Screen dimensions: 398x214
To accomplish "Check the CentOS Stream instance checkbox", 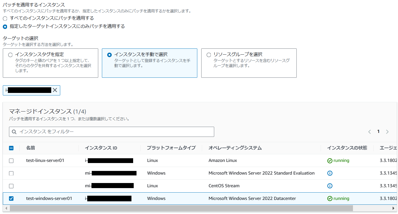I will (11, 186).
